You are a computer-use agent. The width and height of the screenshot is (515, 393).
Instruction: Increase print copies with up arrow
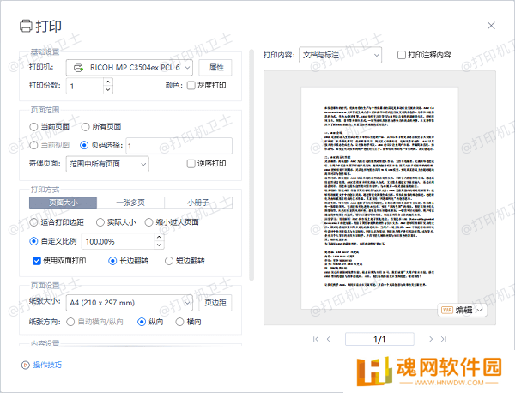108,82
